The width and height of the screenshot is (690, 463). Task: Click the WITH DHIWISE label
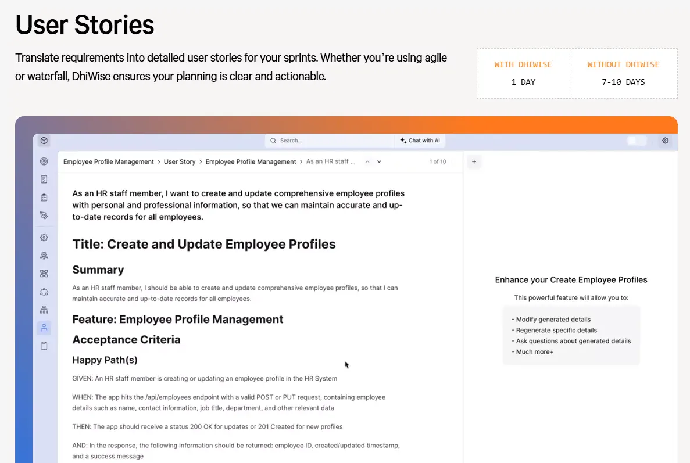click(523, 64)
